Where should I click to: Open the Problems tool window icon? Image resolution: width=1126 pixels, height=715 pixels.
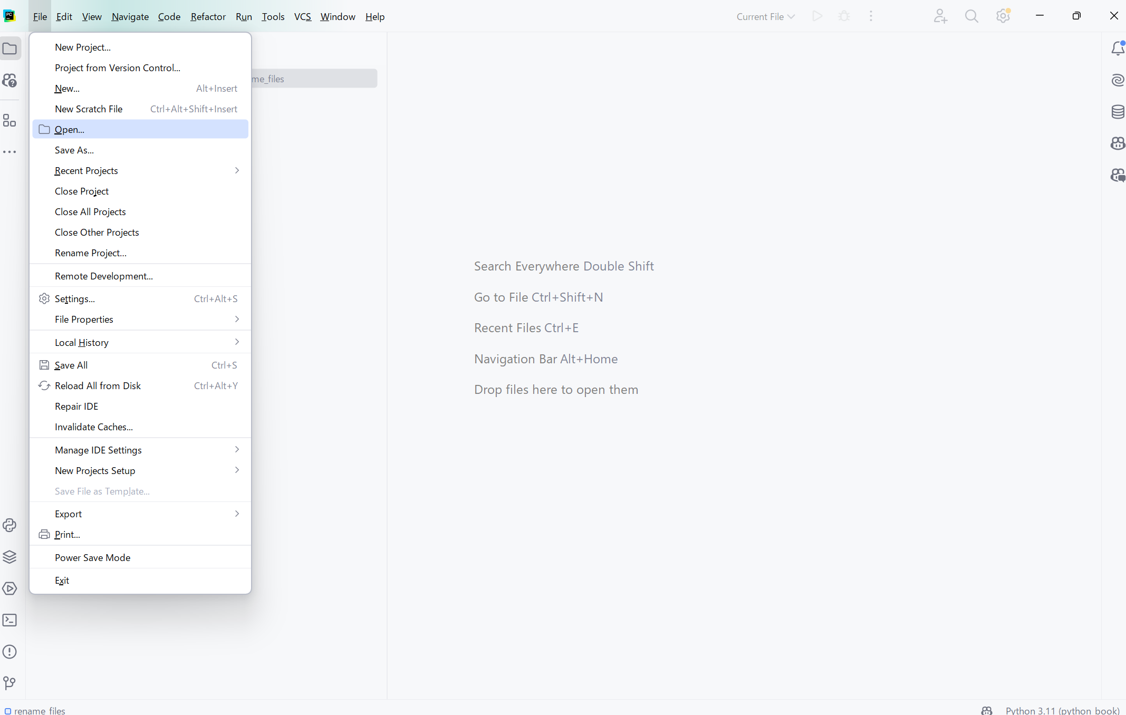[9, 652]
